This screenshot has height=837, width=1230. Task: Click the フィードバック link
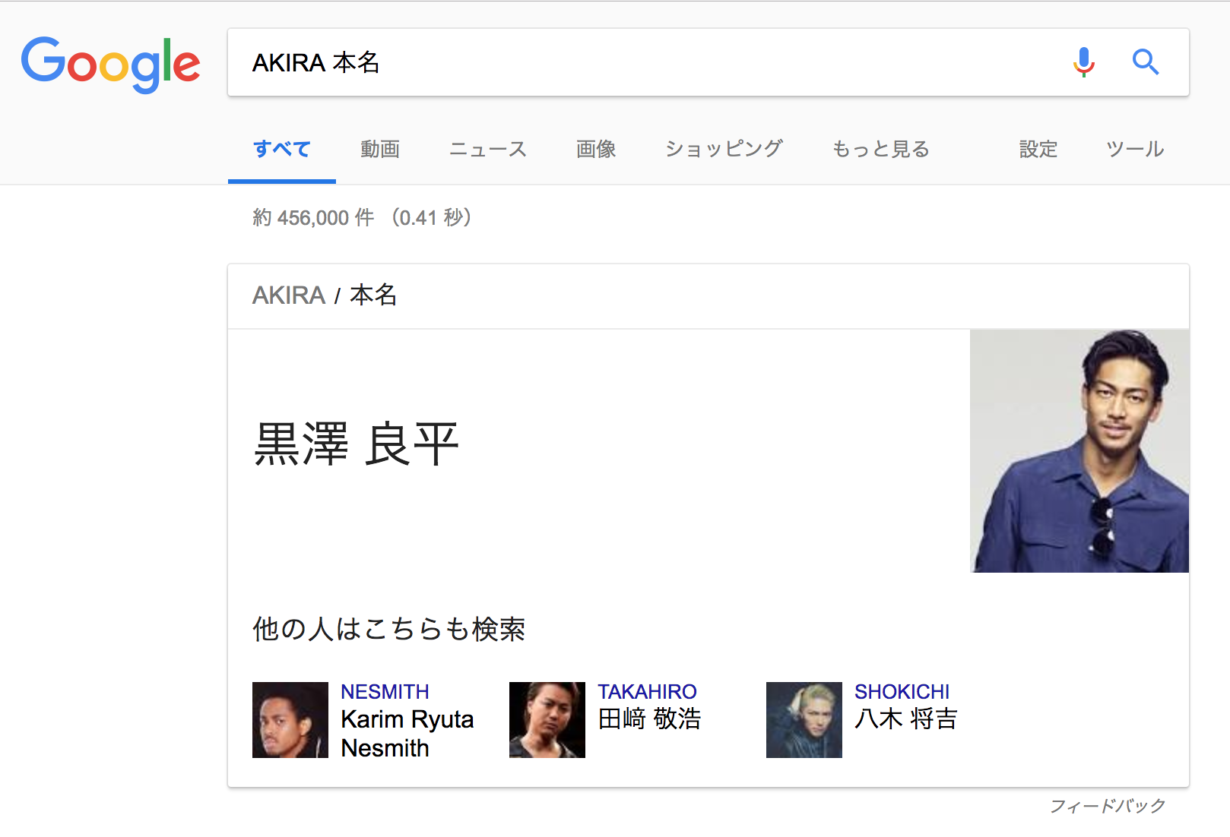(x=1108, y=806)
